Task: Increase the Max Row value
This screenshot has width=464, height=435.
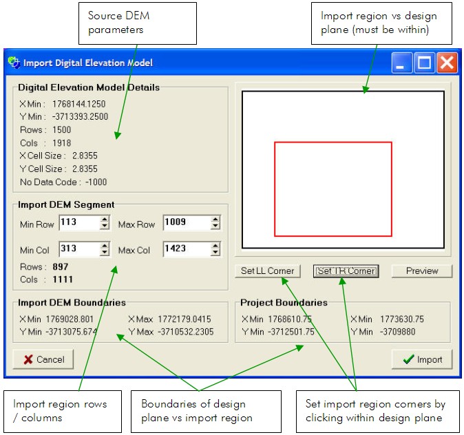Action: click(215, 219)
